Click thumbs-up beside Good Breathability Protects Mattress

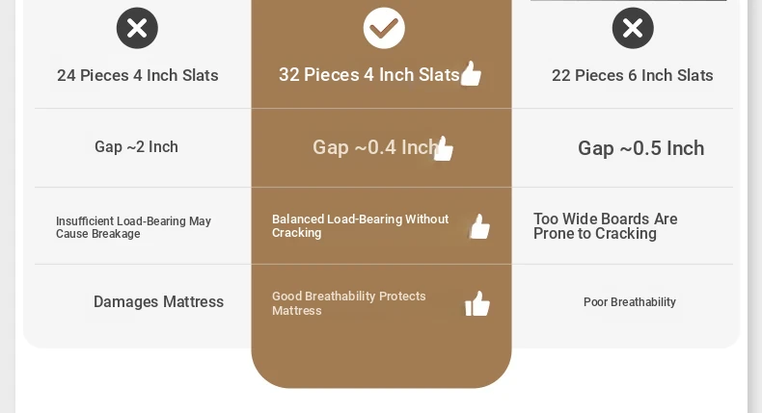point(477,303)
